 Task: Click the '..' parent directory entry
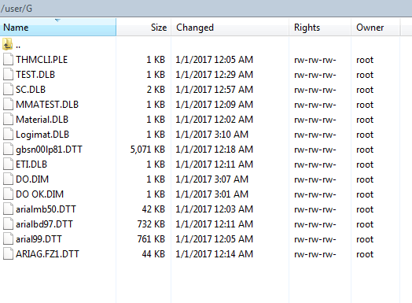[18, 46]
